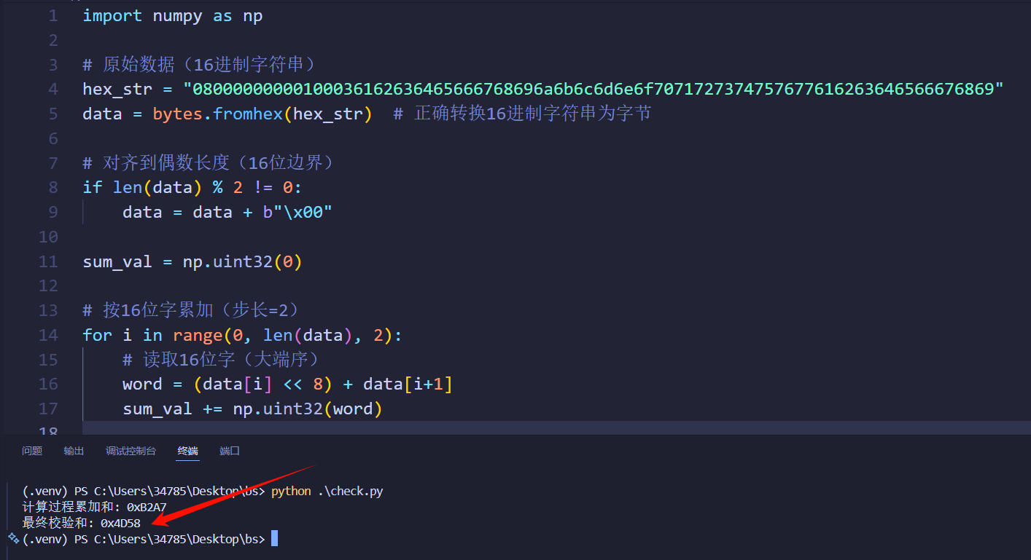Click the file path .\check.py in the terminal command
Viewport: 1031px width, 560px height.
351,491
